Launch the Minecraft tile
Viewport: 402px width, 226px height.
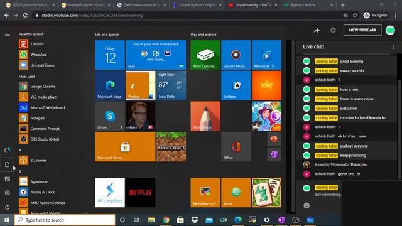[171, 146]
